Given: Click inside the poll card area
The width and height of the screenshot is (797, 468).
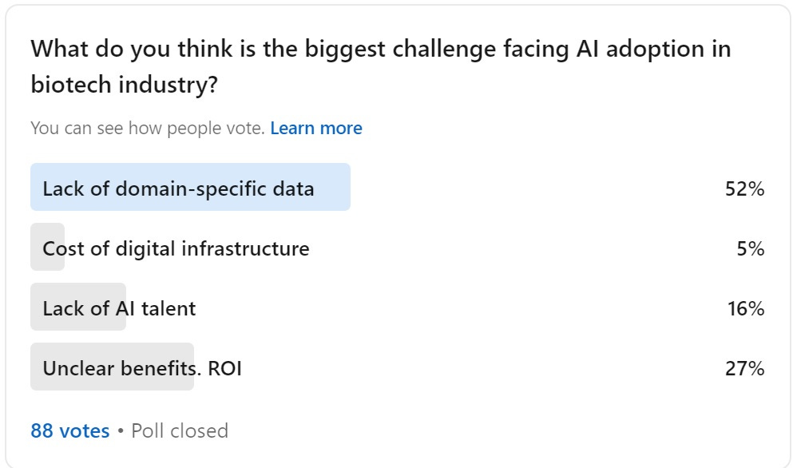Looking at the screenshot, I should pos(399,234).
